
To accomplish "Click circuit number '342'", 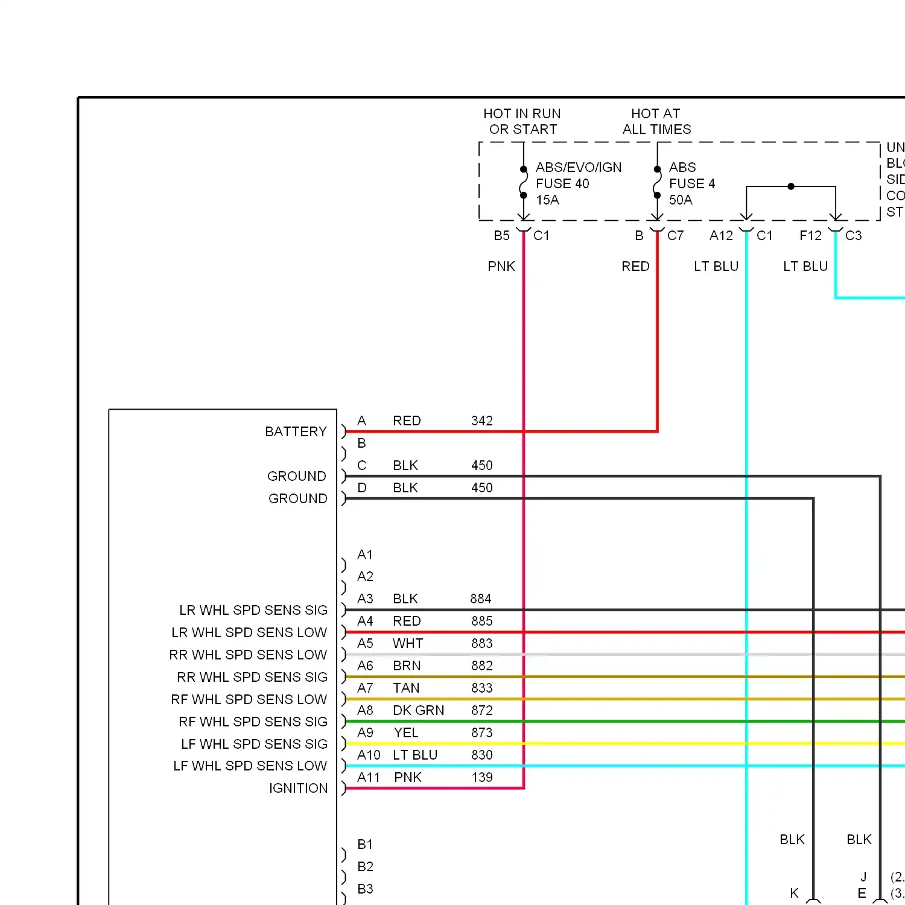I will click(x=482, y=421).
